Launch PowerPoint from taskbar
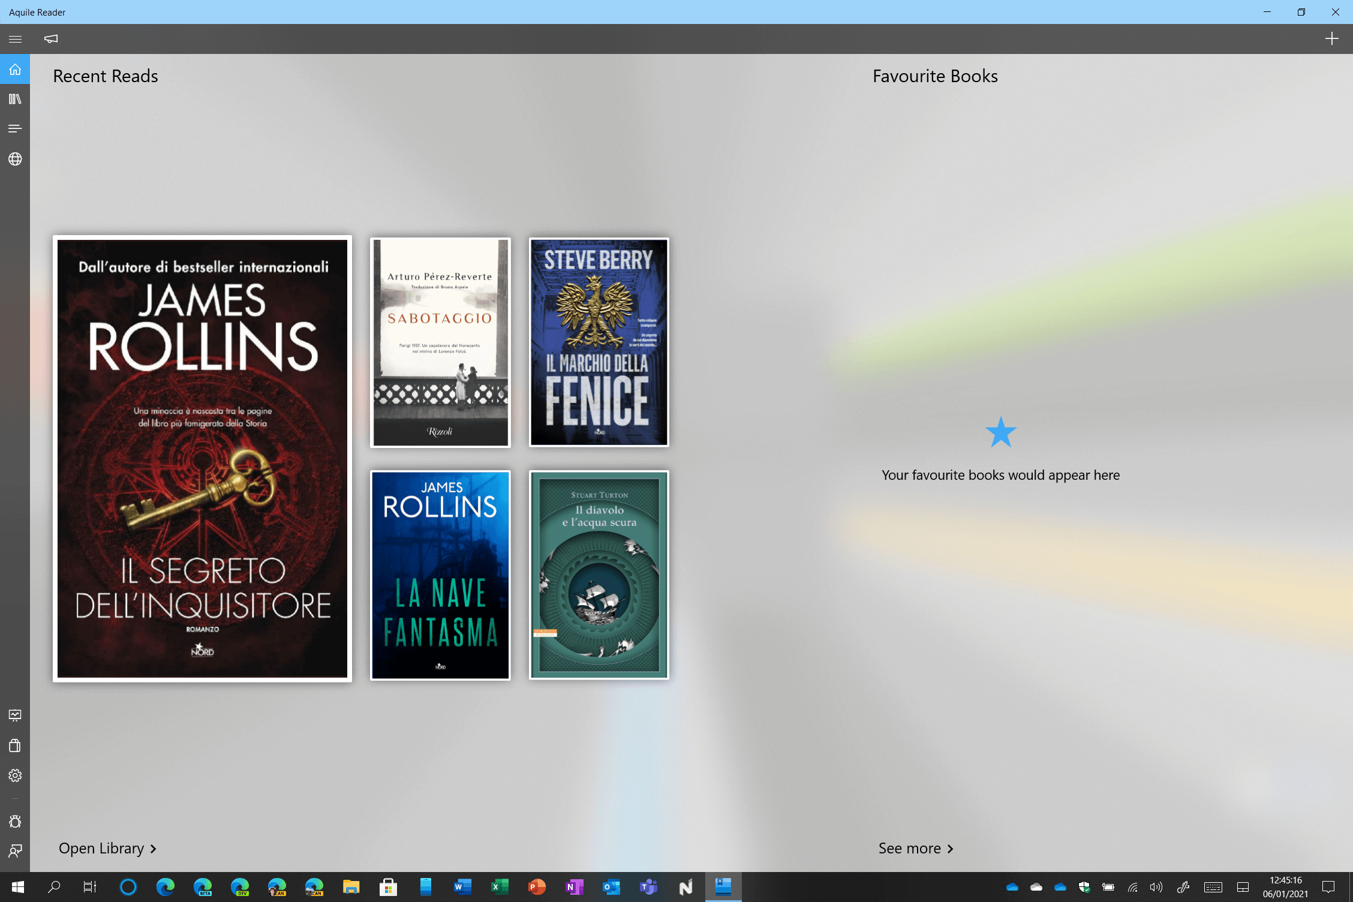 [x=537, y=887]
